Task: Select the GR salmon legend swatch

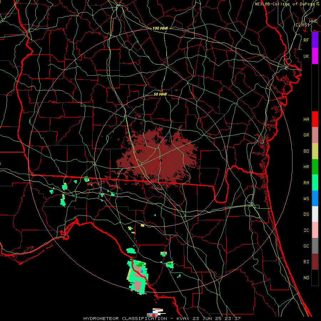Action: (x=315, y=135)
